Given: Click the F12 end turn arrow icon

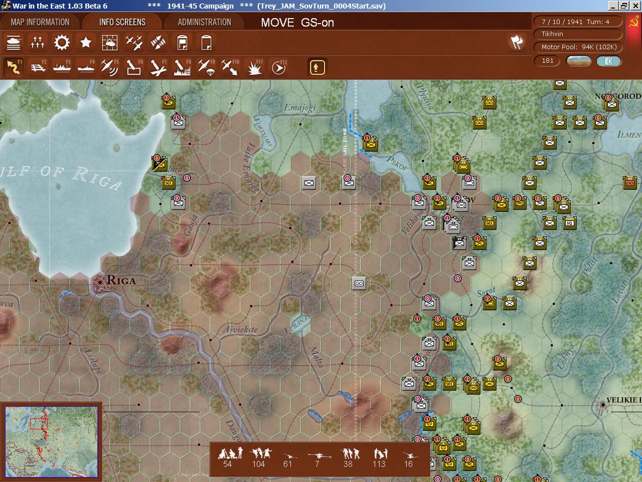Looking at the screenshot, I should point(278,67).
